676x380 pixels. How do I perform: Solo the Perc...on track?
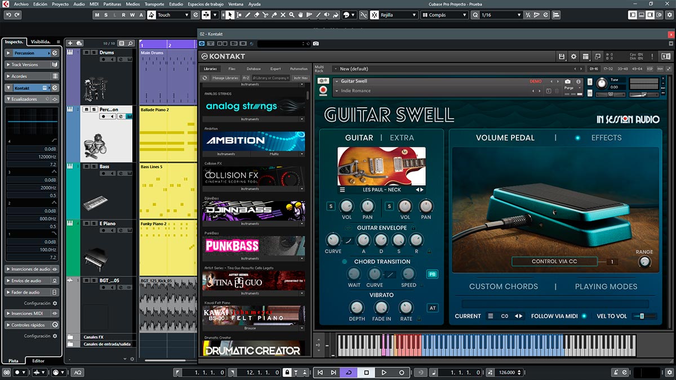[x=94, y=109]
